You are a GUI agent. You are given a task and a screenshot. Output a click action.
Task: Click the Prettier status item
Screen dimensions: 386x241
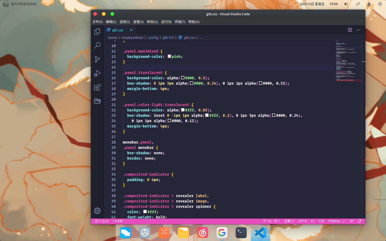pyautogui.click(x=337, y=221)
